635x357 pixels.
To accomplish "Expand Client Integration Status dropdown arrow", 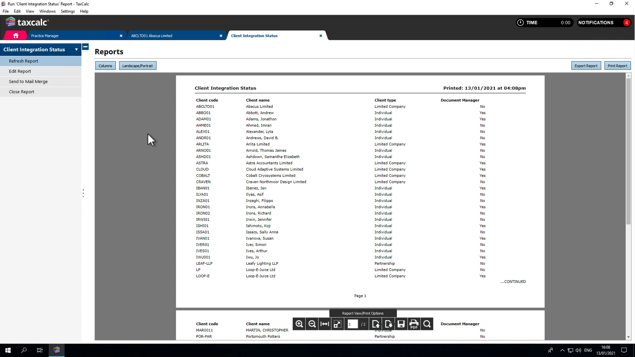I will 76,50.
